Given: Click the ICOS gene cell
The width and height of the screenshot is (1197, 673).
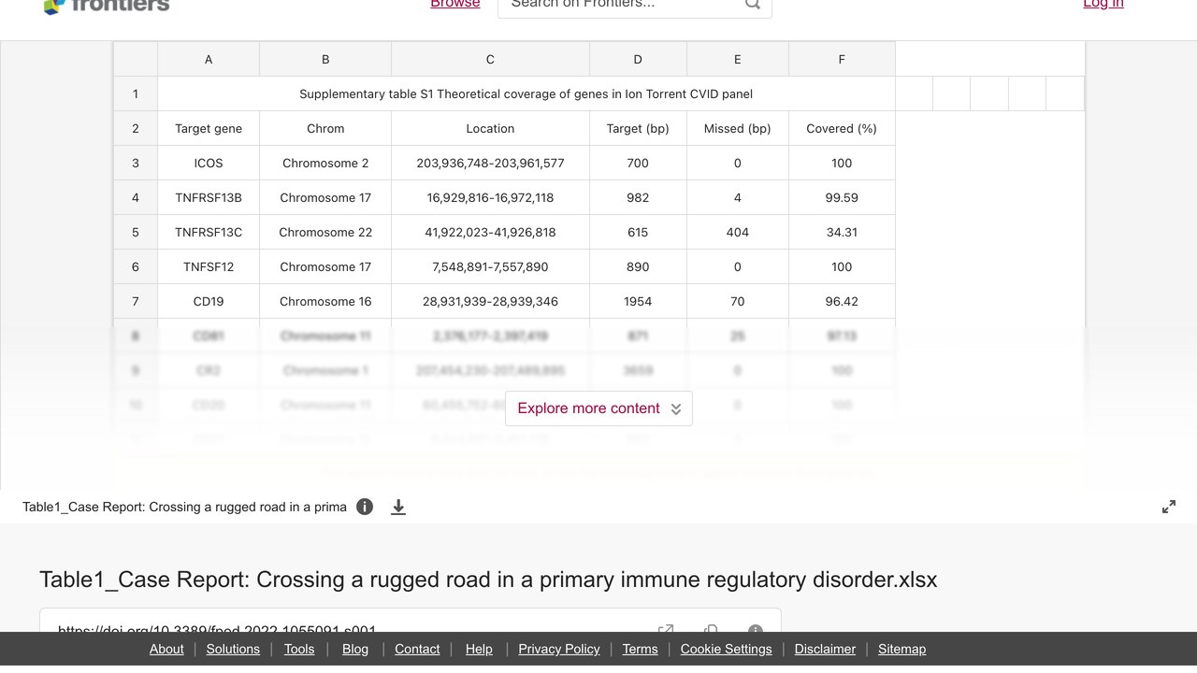Looking at the screenshot, I should pyautogui.click(x=209, y=163).
